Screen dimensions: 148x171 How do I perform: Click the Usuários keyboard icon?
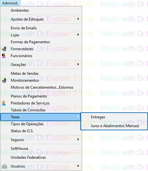(4, 166)
